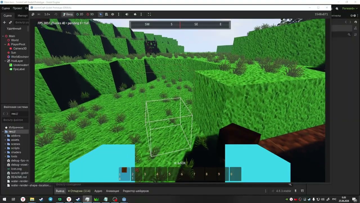Switch to the Импорт dock tab
This screenshot has height=203, width=360.
pyautogui.click(x=22, y=16)
